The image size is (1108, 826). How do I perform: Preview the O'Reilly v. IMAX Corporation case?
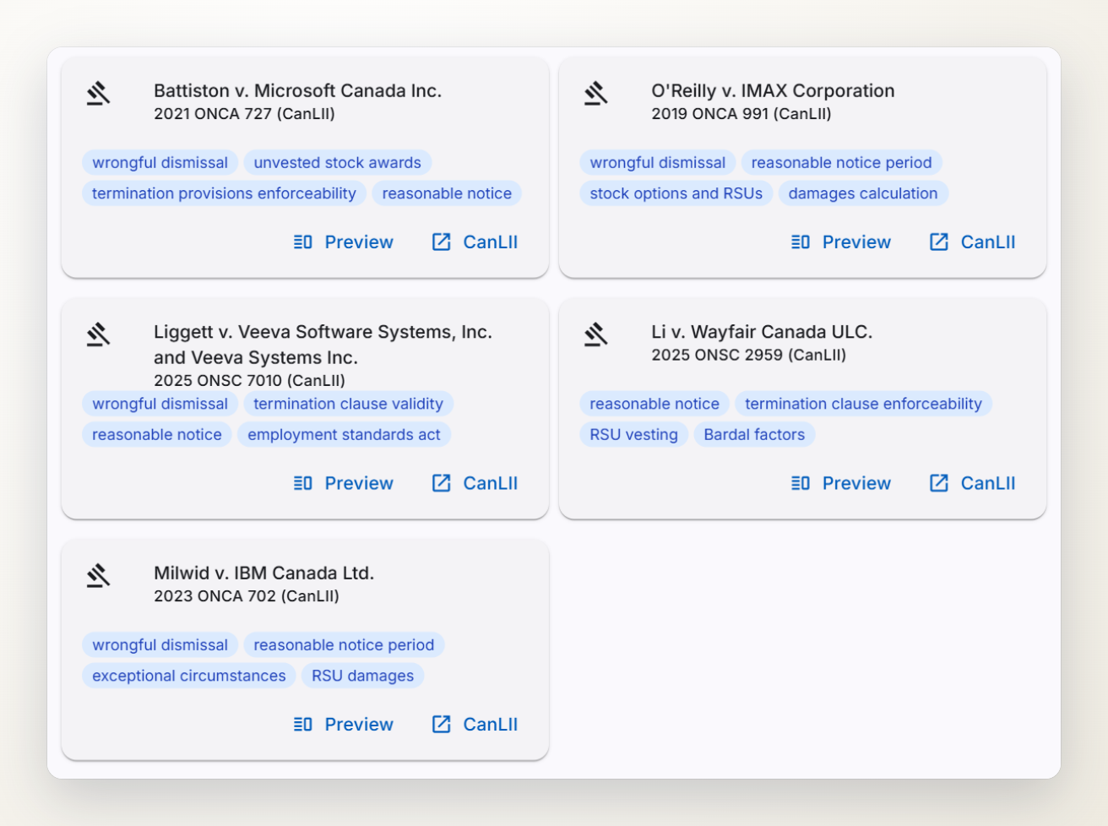pyautogui.click(x=841, y=242)
